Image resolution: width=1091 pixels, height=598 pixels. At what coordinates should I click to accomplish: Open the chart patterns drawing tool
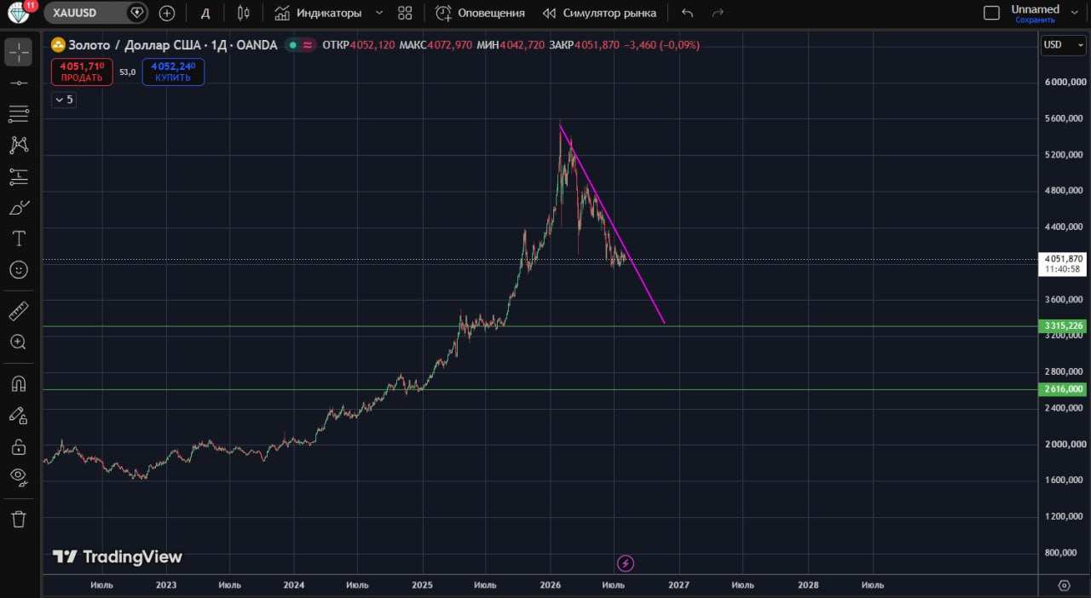point(19,146)
